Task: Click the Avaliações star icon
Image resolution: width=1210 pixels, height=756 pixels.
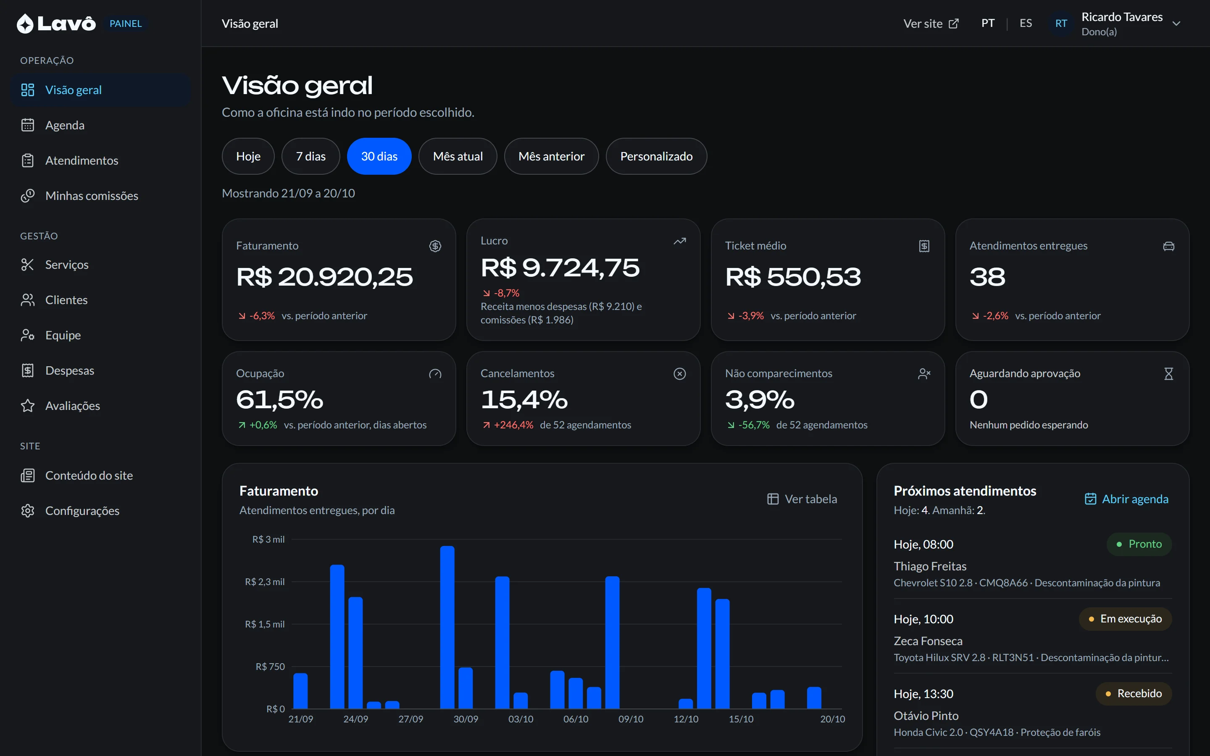Action: pos(27,405)
